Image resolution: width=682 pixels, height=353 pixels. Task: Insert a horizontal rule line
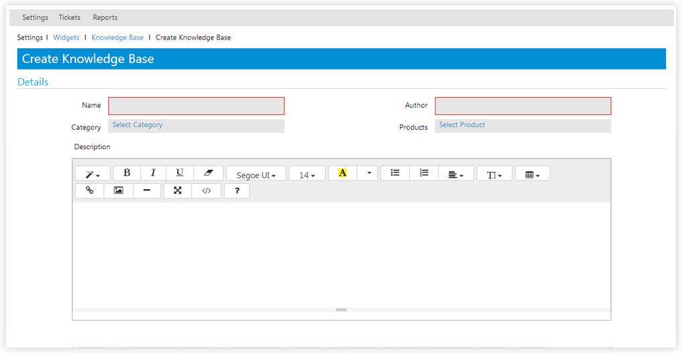tap(147, 191)
